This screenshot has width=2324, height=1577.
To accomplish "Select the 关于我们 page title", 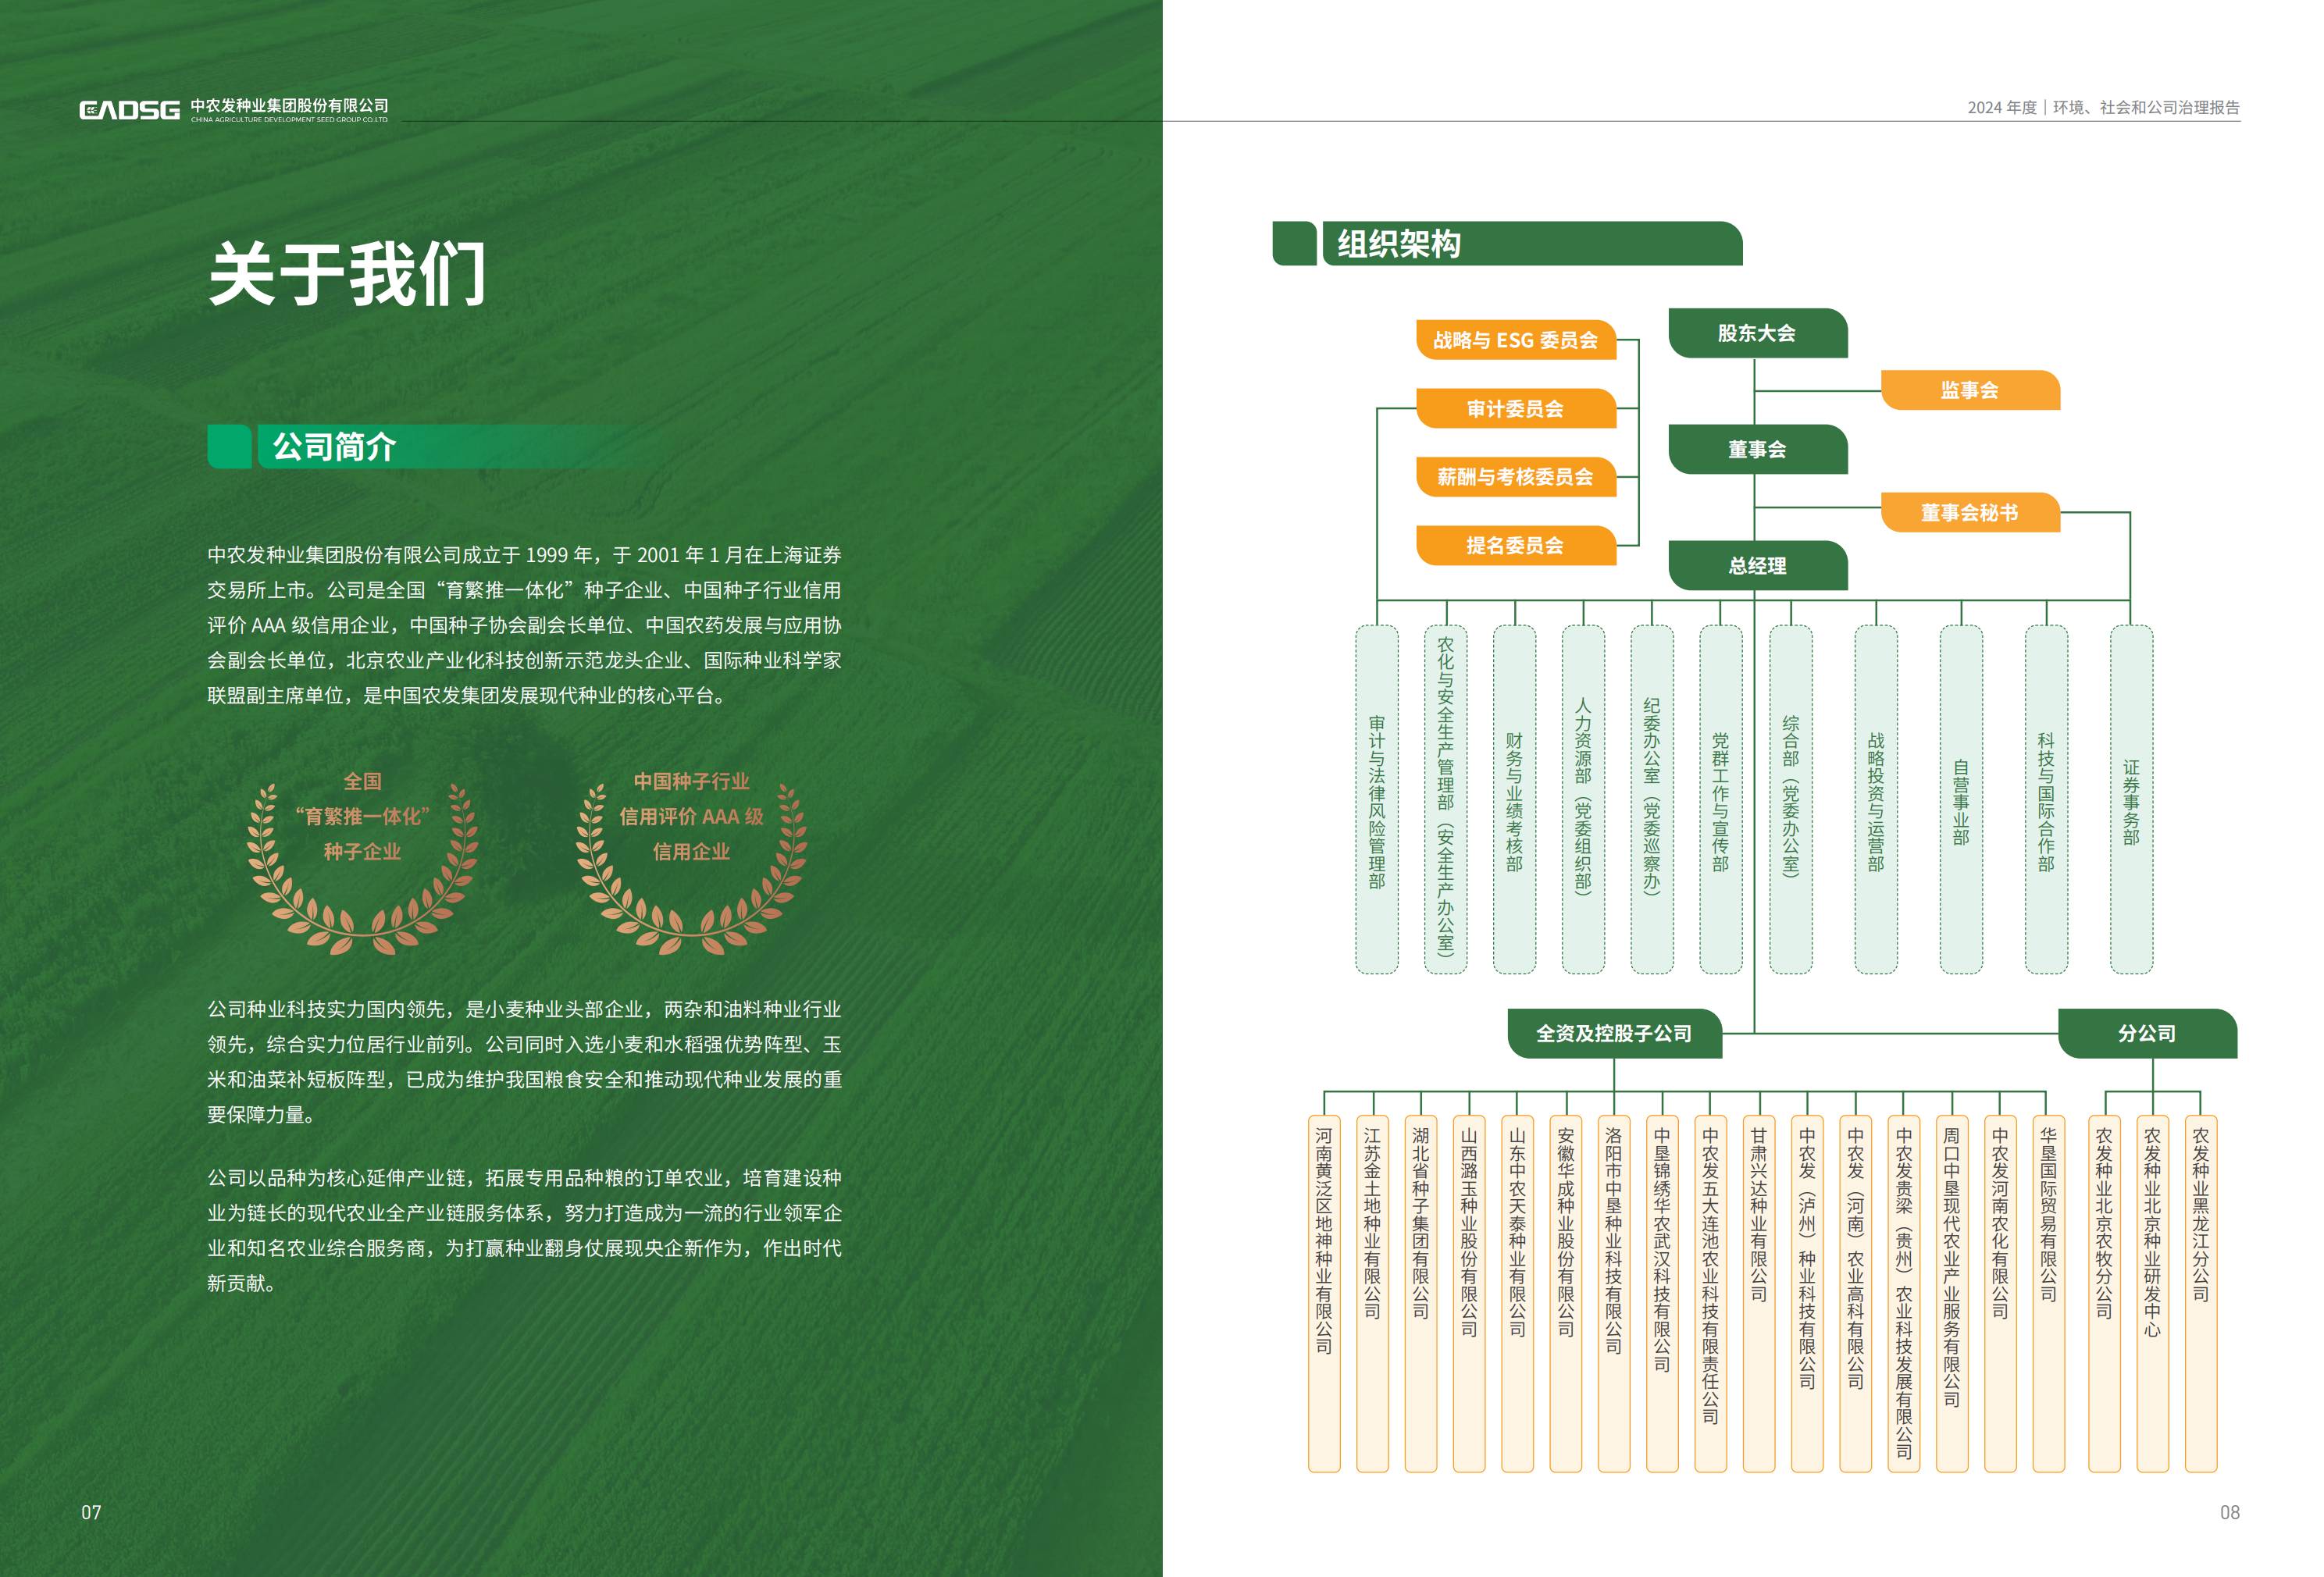I will (x=347, y=273).
